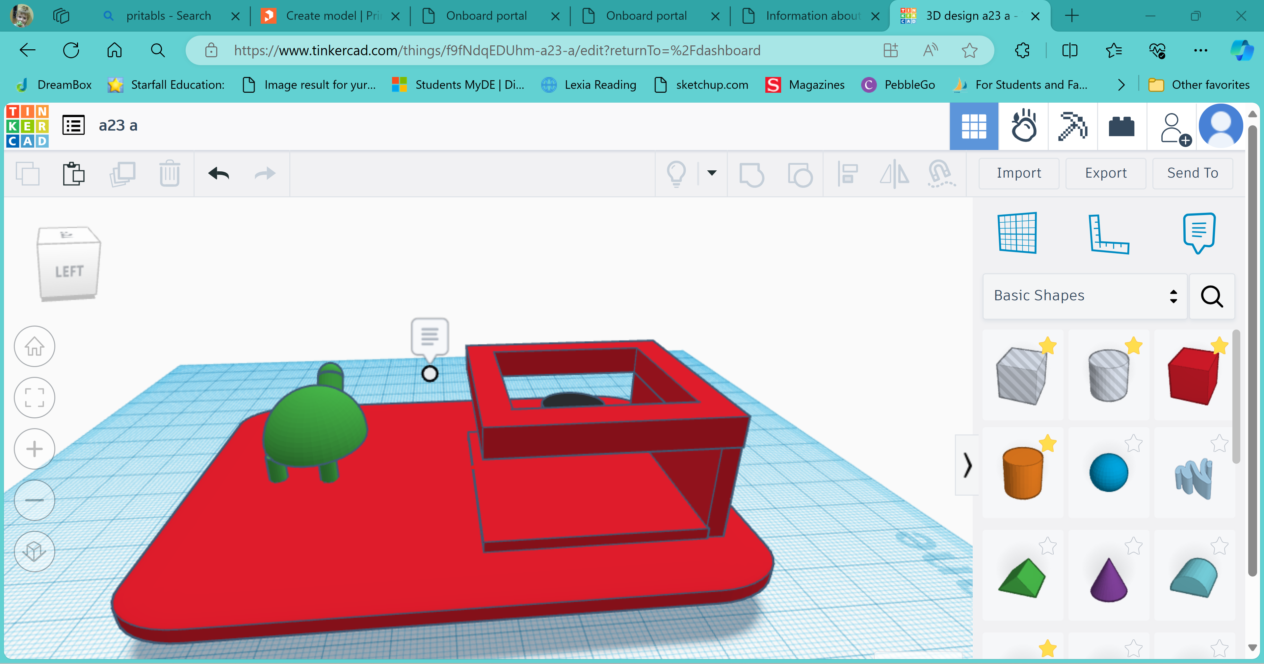Redo the last action

coord(265,174)
